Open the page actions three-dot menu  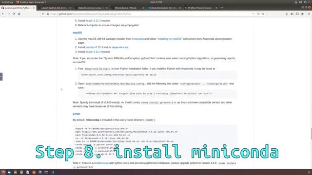(x=253, y=14)
